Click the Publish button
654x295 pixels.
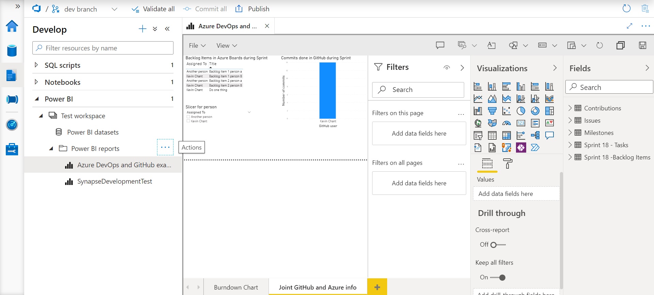coord(252,9)
